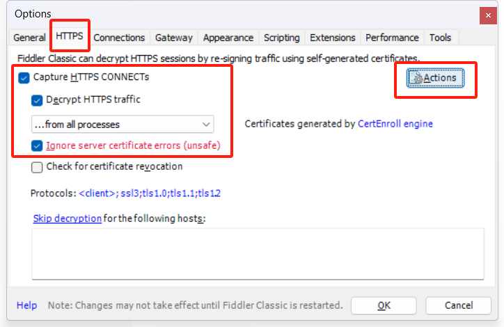Toggle Capture HTTPS CONNECTs checkbox
Screen dimensions: 504x327
[x=24, y=78]
